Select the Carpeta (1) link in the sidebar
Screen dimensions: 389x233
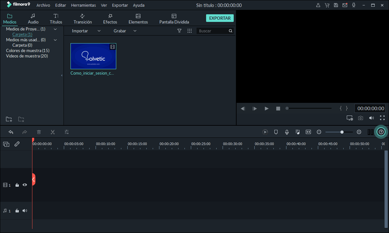[x=22, y=34]
